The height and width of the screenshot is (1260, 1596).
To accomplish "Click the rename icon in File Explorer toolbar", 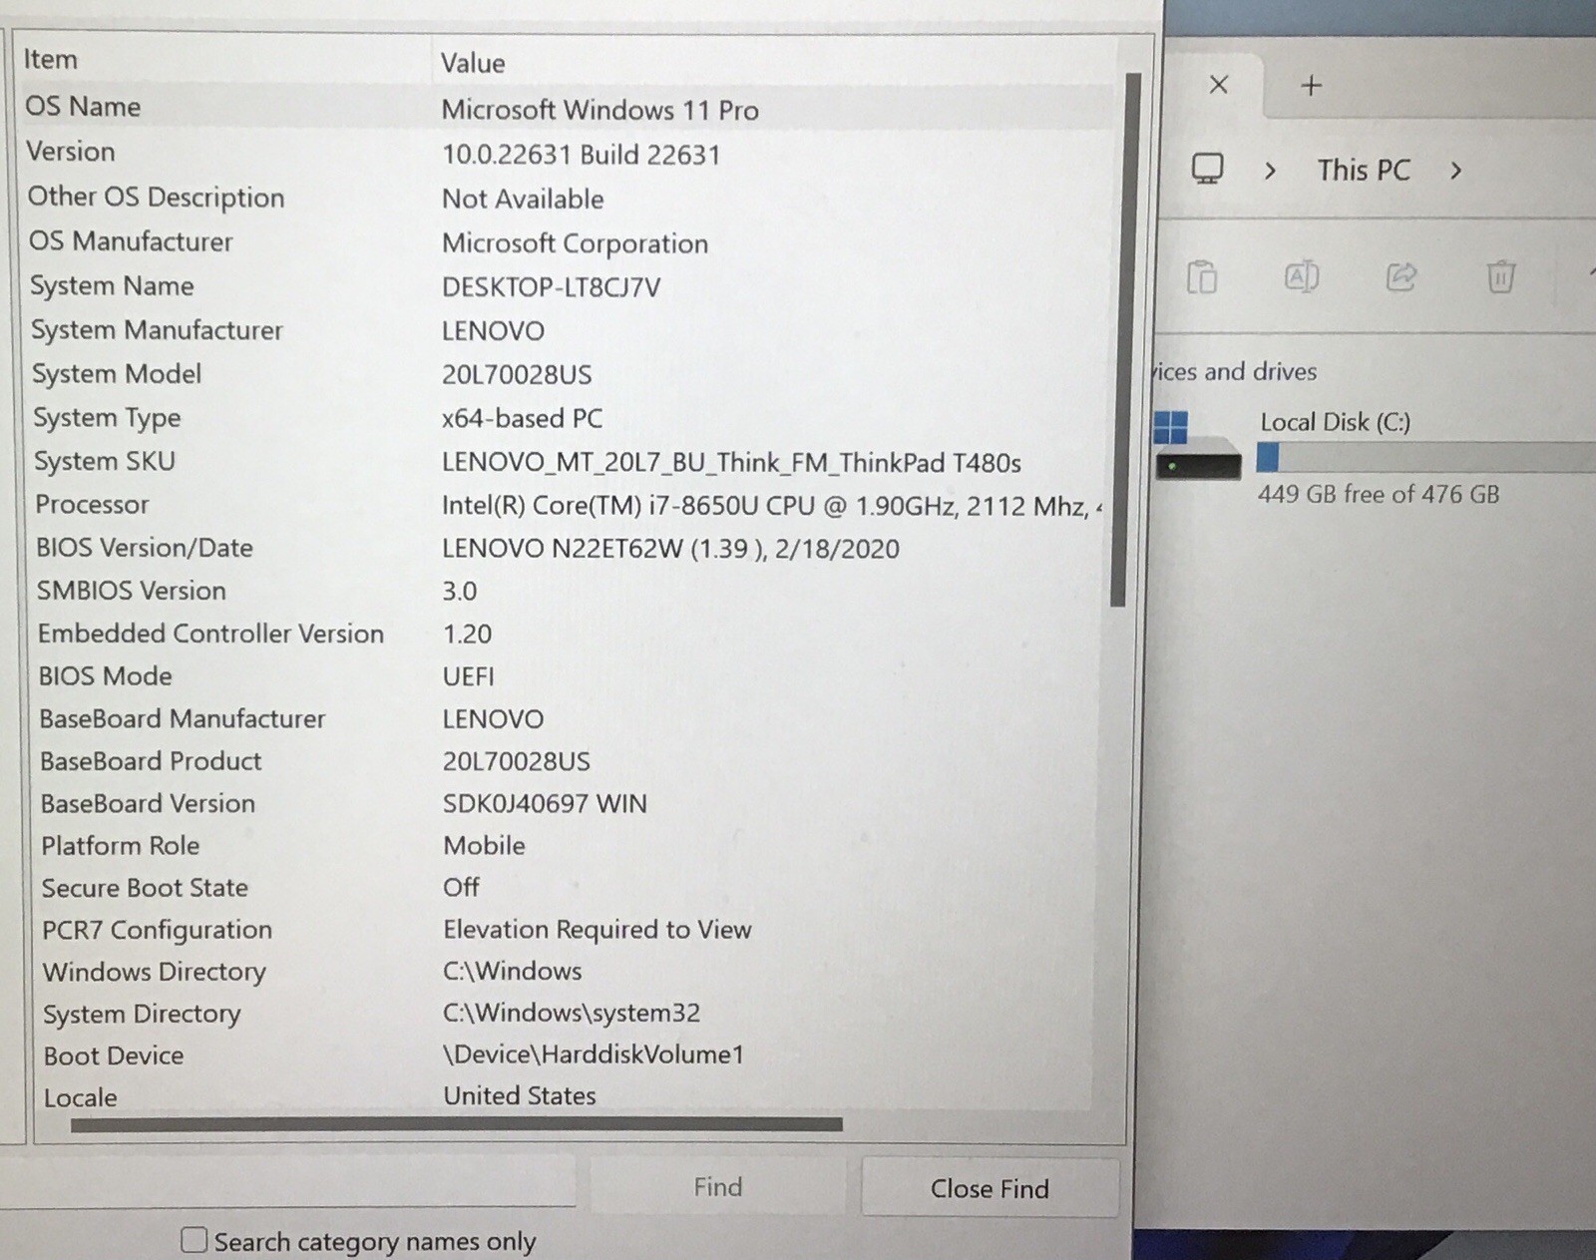I will coord(1302,276).
